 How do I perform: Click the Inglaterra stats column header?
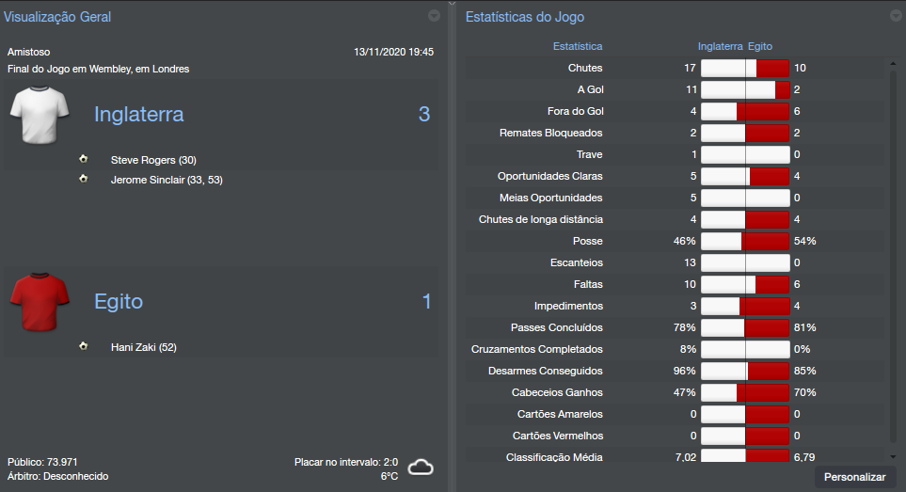720,46
